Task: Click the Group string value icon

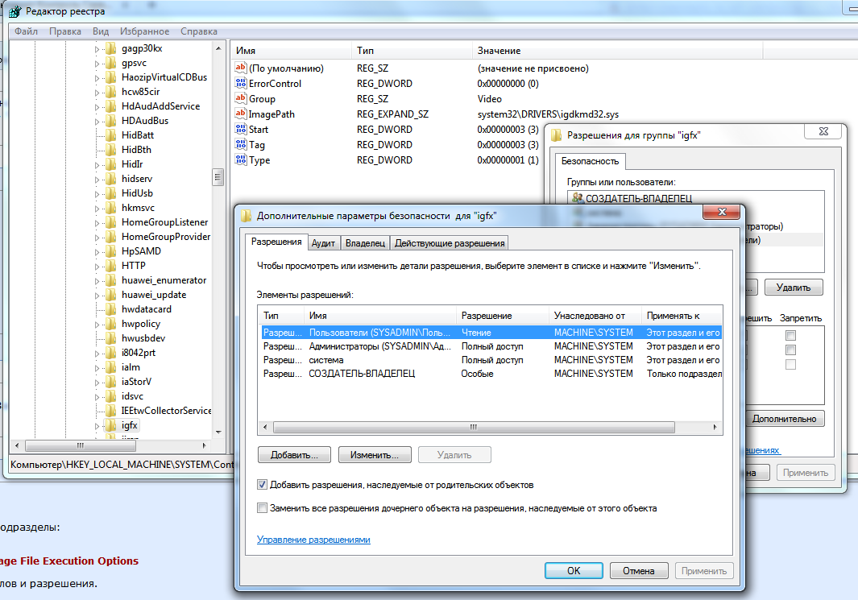Action: [241, 98]
